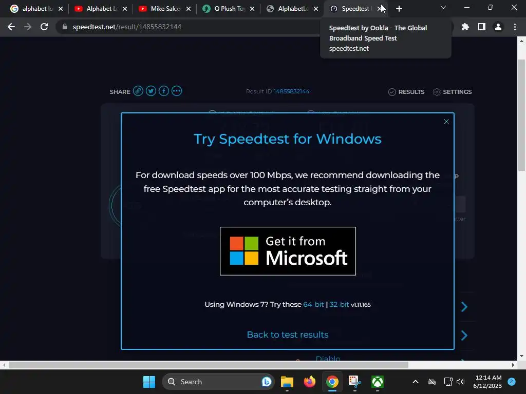Open Xbox app from taskbar

tap(378, 382)
